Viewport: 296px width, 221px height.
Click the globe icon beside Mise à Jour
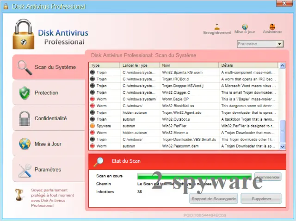coord(25,144)
